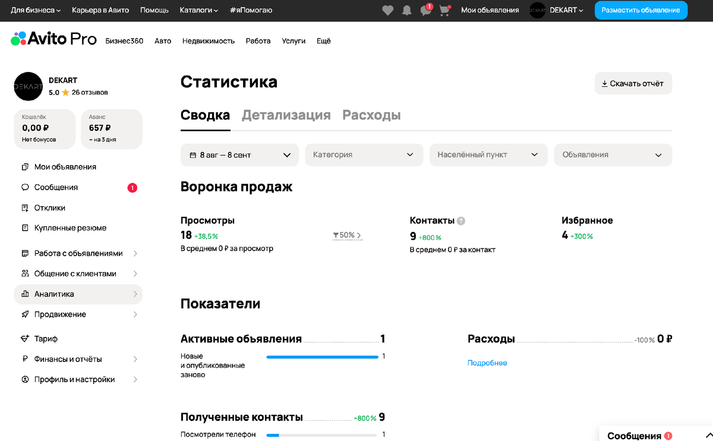Click the shopping cart icon
Image resolution: width=713 pixels, height=441 pixels.
coord(444,10)
